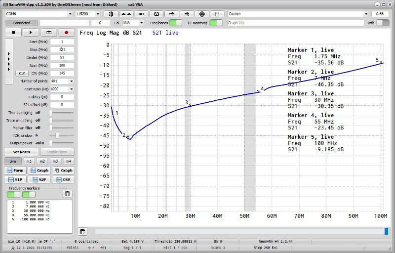Delete frequency markers with trash icon

pos(68,194)
